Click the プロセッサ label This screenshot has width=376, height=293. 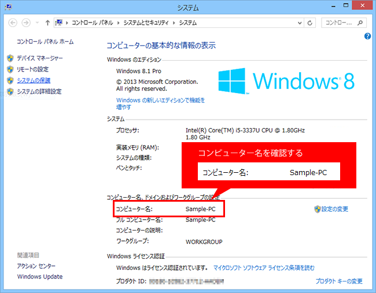tap(128, 131)
